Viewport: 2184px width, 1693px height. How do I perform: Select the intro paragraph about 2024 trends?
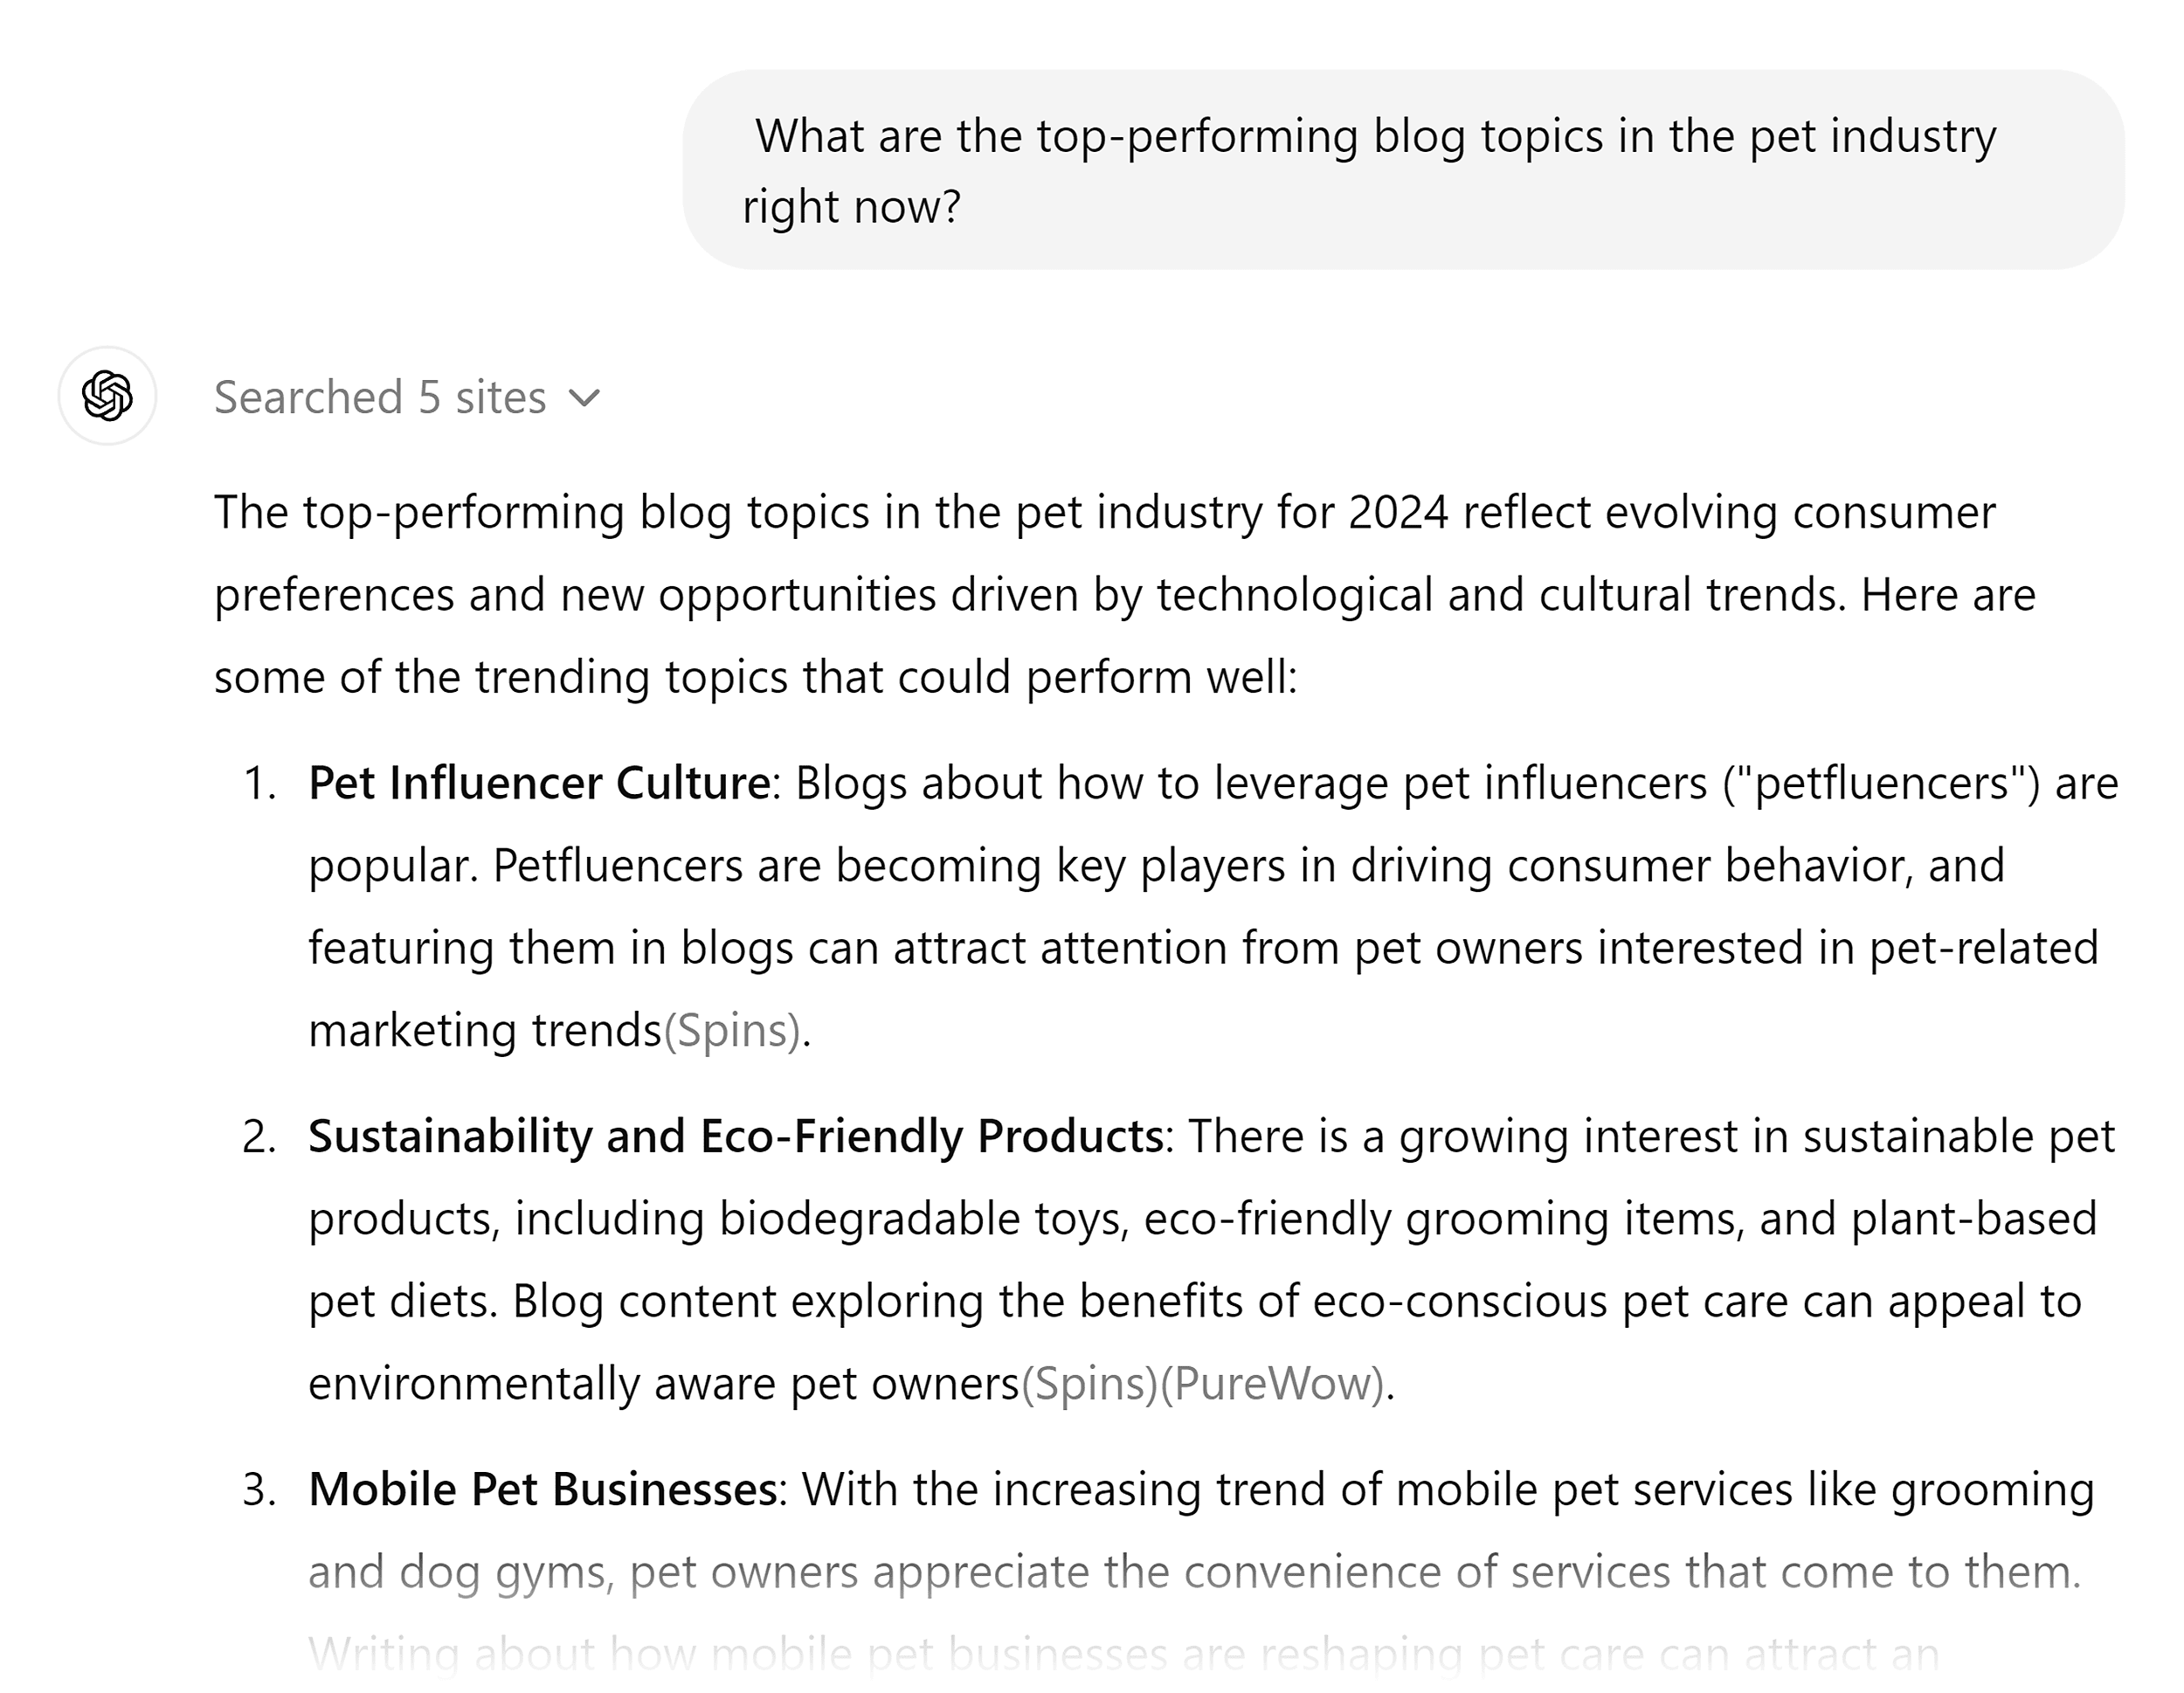point(1000,593)
